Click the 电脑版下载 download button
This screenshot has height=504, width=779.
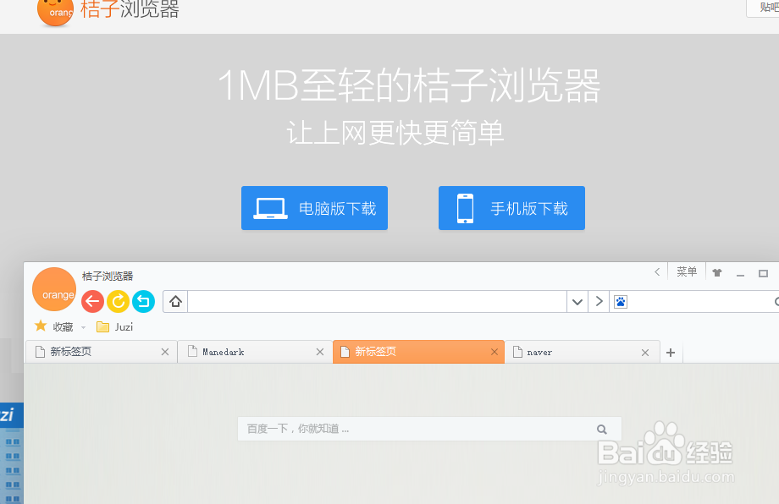314,207
